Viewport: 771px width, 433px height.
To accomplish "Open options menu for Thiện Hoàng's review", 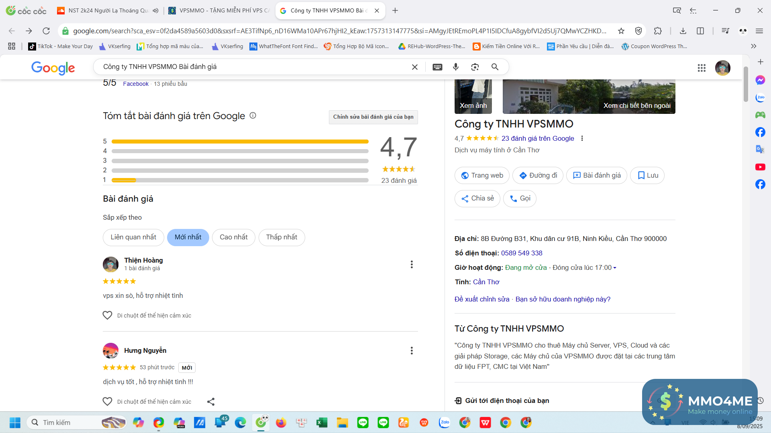I will [412, 264].
